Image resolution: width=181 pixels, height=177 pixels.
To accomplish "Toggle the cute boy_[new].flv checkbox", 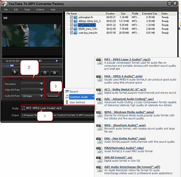I will (x=72, y=33).
